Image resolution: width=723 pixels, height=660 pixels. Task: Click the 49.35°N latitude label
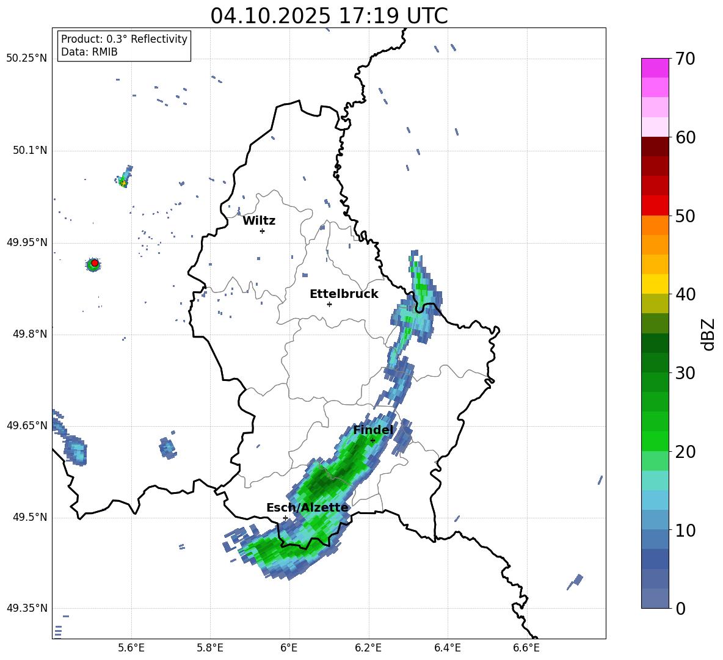tap(26, 608)
